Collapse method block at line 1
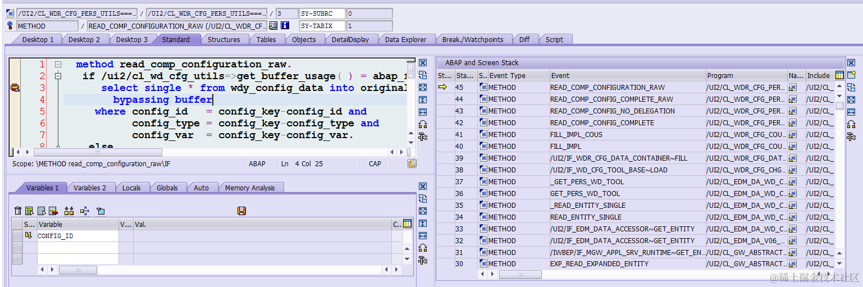 (58, 64)
